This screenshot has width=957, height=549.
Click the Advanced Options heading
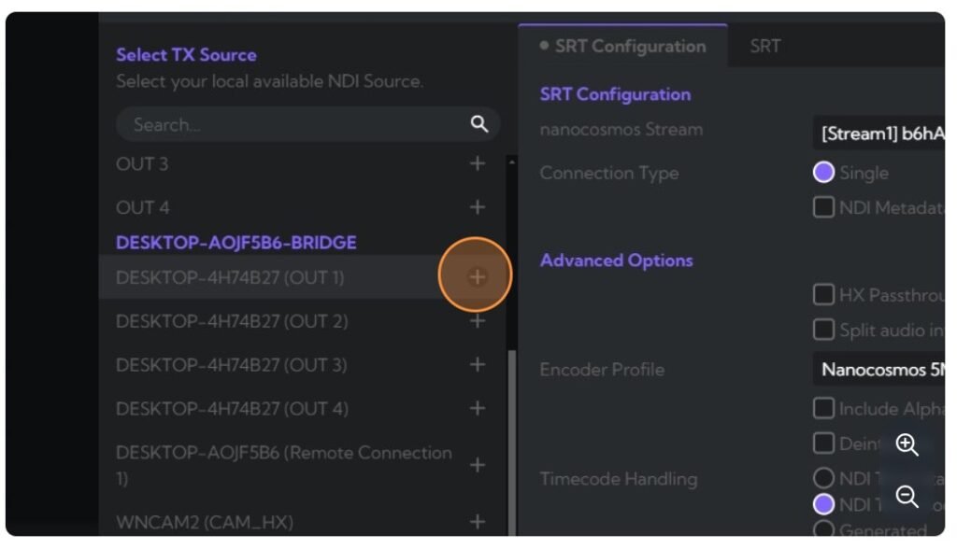(616, 260)
